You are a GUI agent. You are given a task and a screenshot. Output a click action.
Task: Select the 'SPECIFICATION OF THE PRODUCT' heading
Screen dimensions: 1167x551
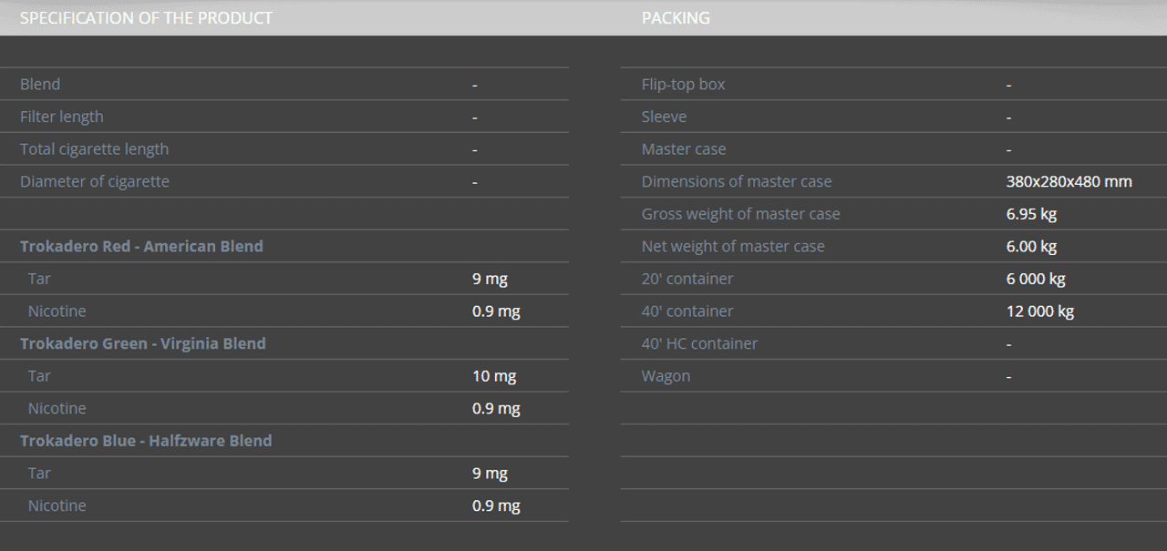(x=146, y=18)
